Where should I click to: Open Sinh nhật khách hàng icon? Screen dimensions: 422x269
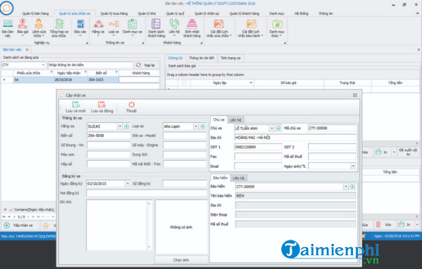tap(192, 28)
